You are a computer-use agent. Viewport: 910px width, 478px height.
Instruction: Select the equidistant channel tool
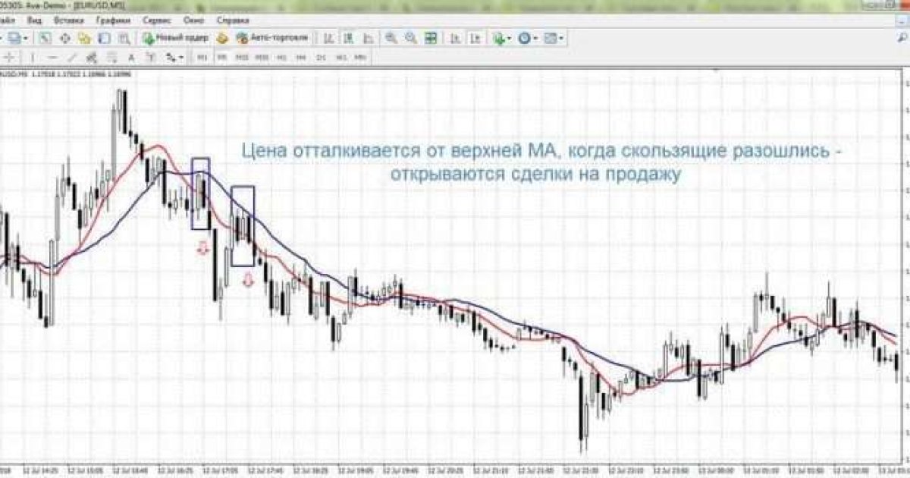[92, 58]
